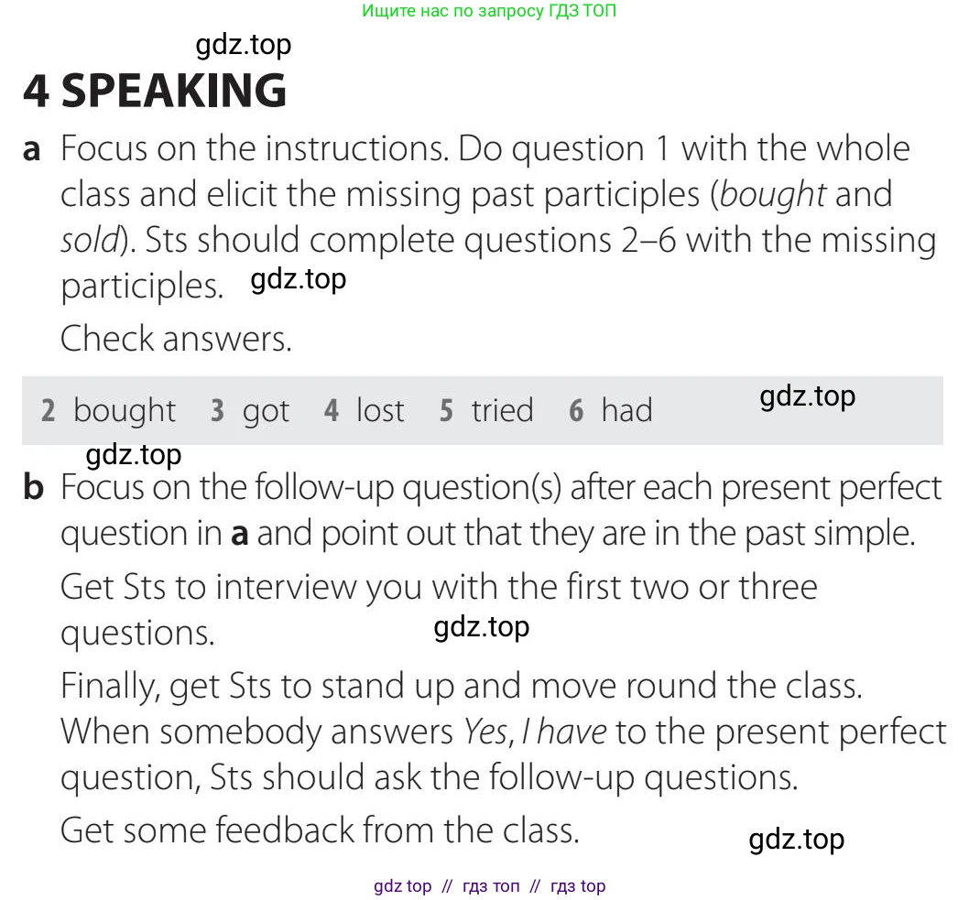This screenshot has width=980, height=900.
Task: Click the sentence 'Get some feedback from the class.'
Action: coord(320,830)
